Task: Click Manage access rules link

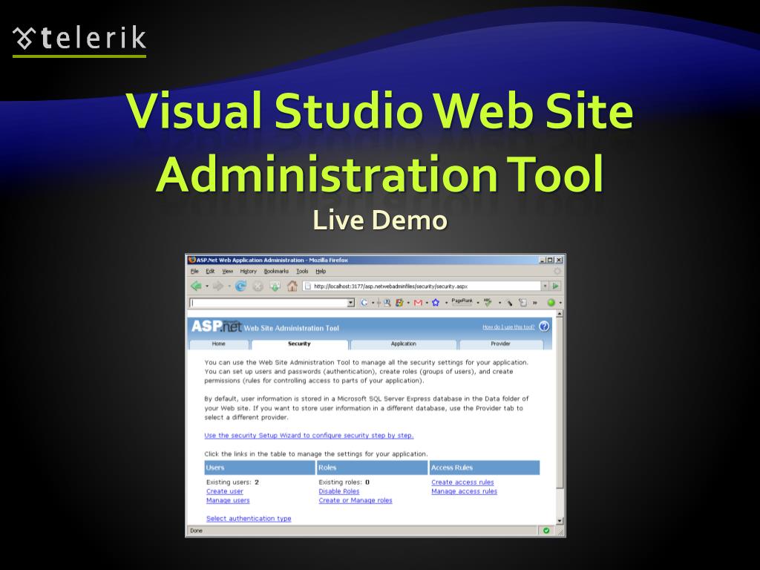Action: point(464,491)
